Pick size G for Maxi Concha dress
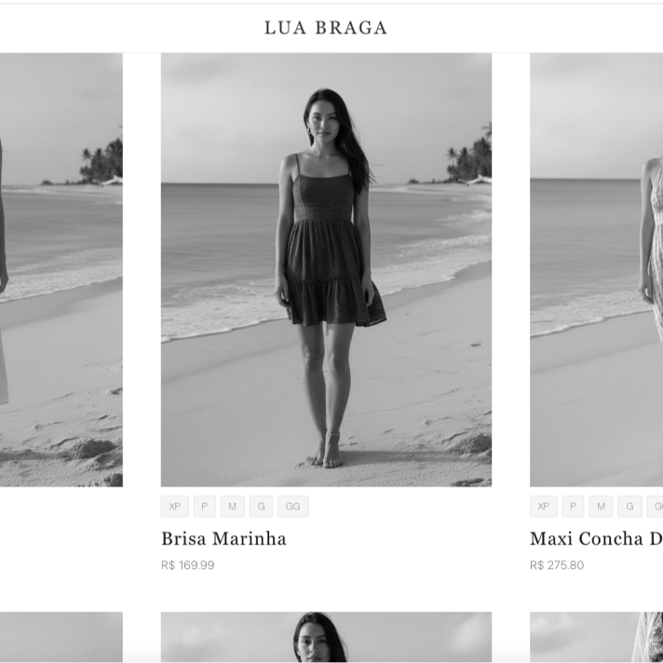This screenshot has width=663, height=663. coord(629,507)
